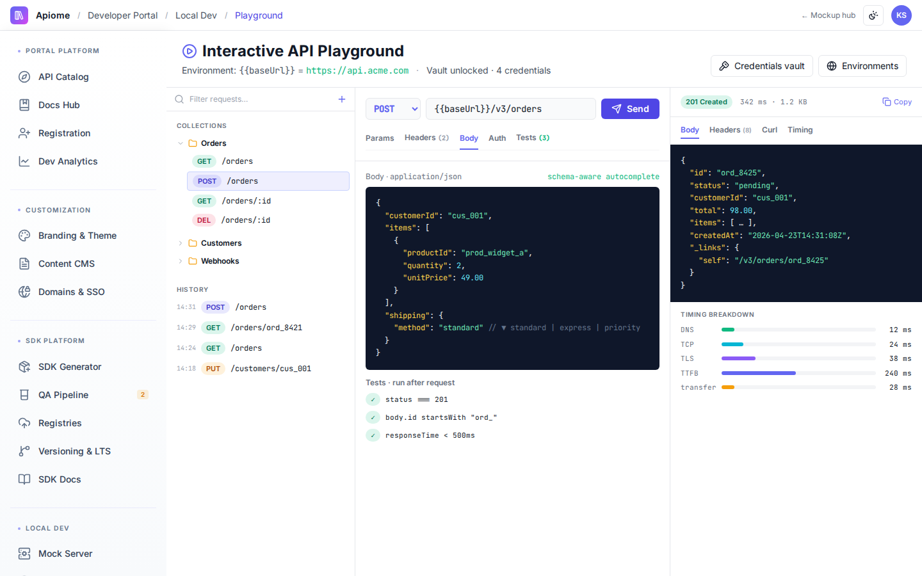
Task: Click into the JSON body editor
Action: point(512,278)
